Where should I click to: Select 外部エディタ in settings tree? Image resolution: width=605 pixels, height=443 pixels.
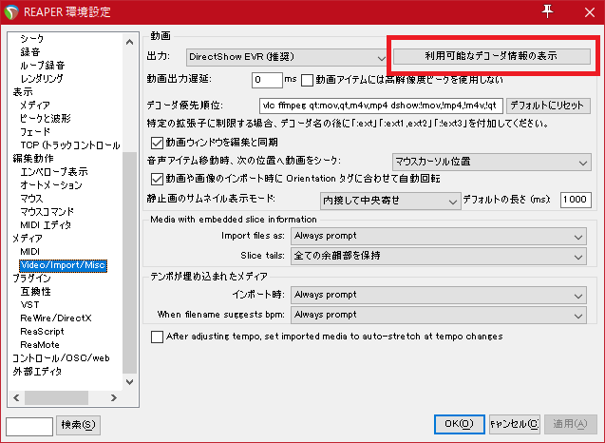pyautogui.click(x=37, y=372)
